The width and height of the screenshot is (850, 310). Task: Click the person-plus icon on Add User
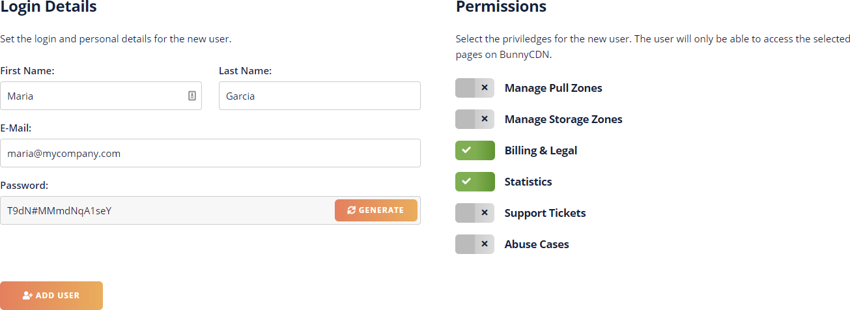pyautogui.click(x=27, y=296)
